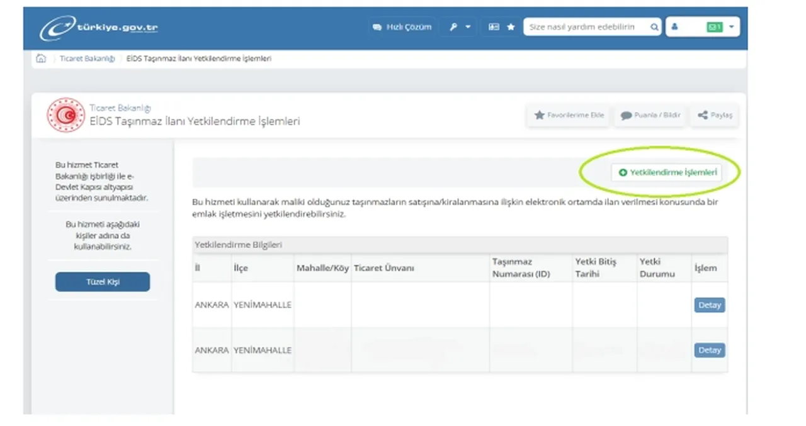Open the green messages envelope icon
Image resolution: width=806 pixels, height=426 pixels.
click(714, 27)
